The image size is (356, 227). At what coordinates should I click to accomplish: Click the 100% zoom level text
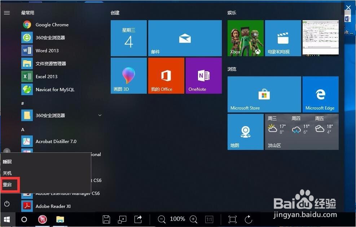click(x=177, y=219)
